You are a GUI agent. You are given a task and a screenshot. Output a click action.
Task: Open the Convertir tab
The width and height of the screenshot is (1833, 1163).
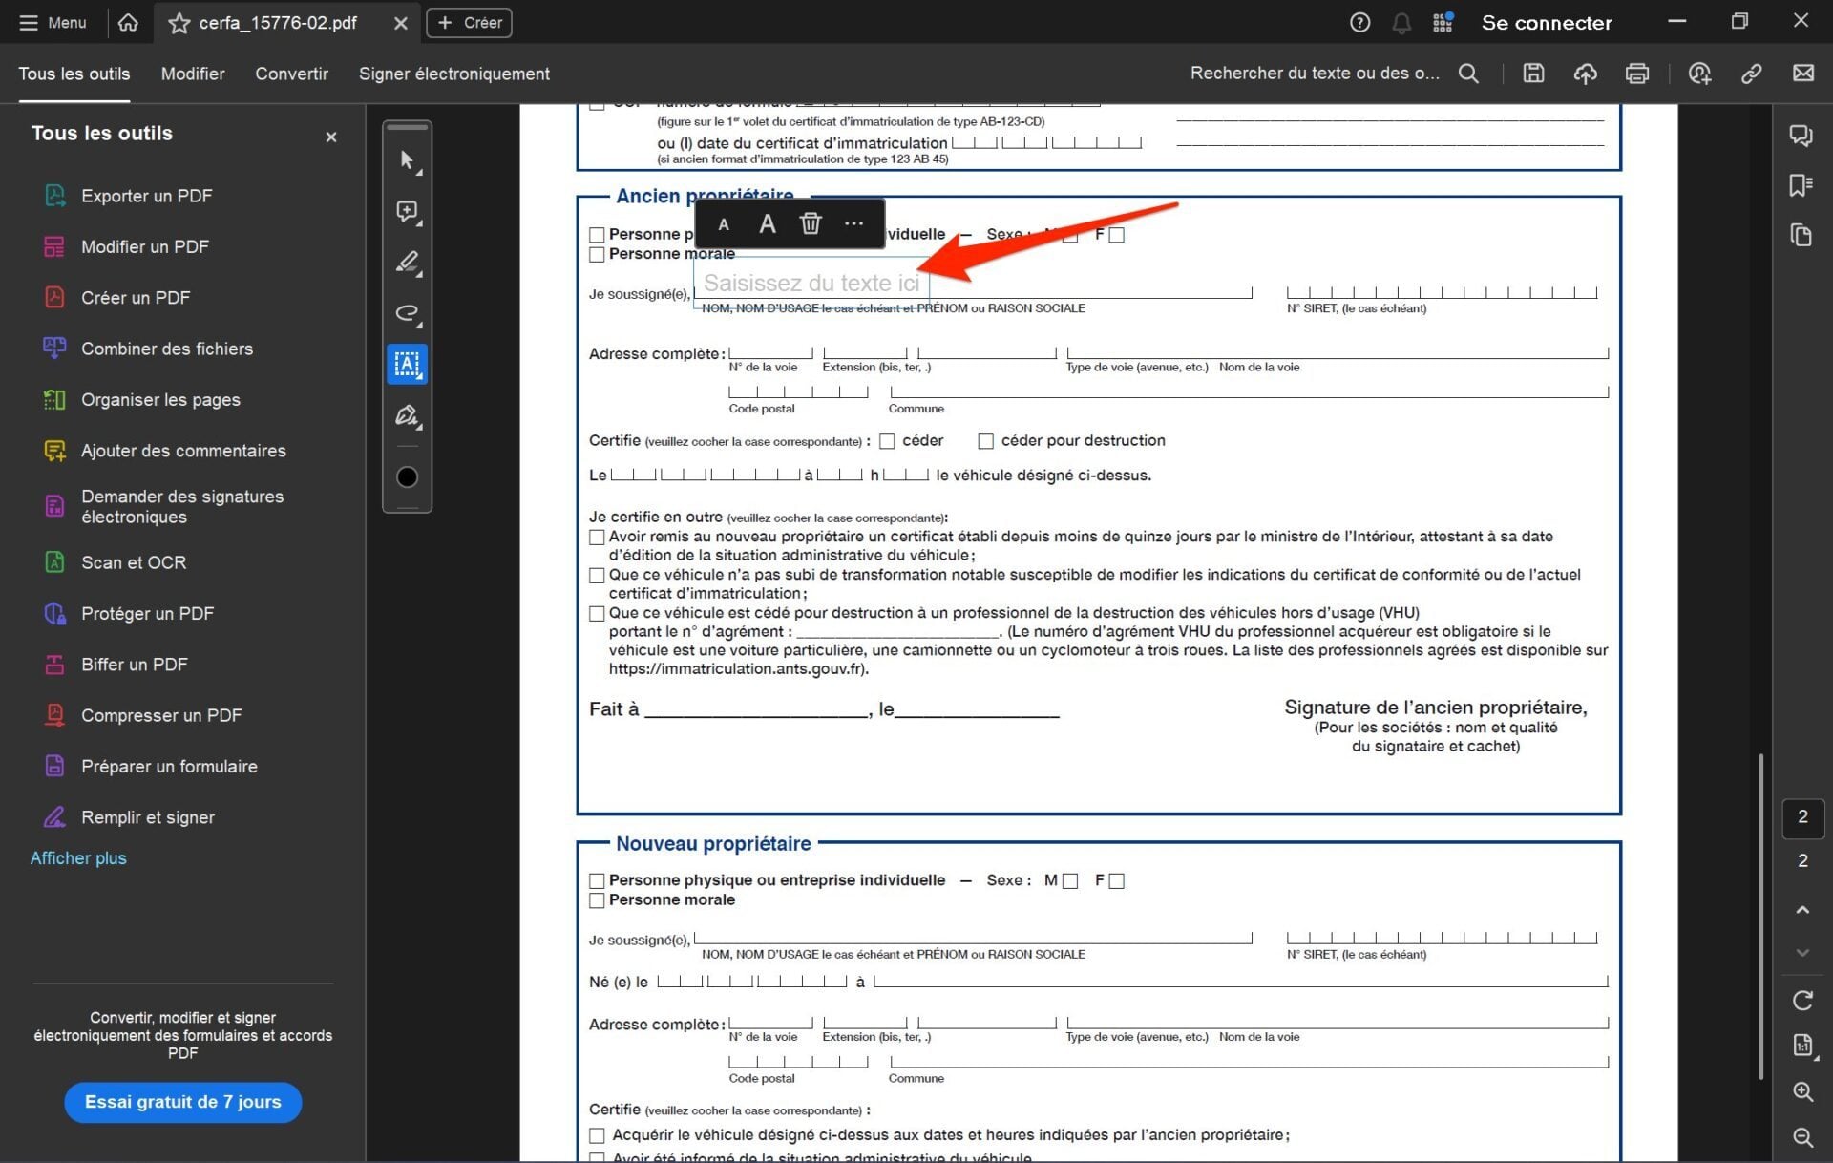pos(291,74)
